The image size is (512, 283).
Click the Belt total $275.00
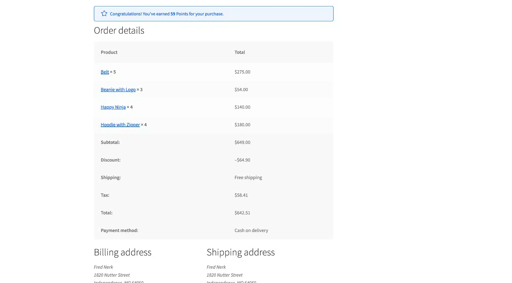242,72
